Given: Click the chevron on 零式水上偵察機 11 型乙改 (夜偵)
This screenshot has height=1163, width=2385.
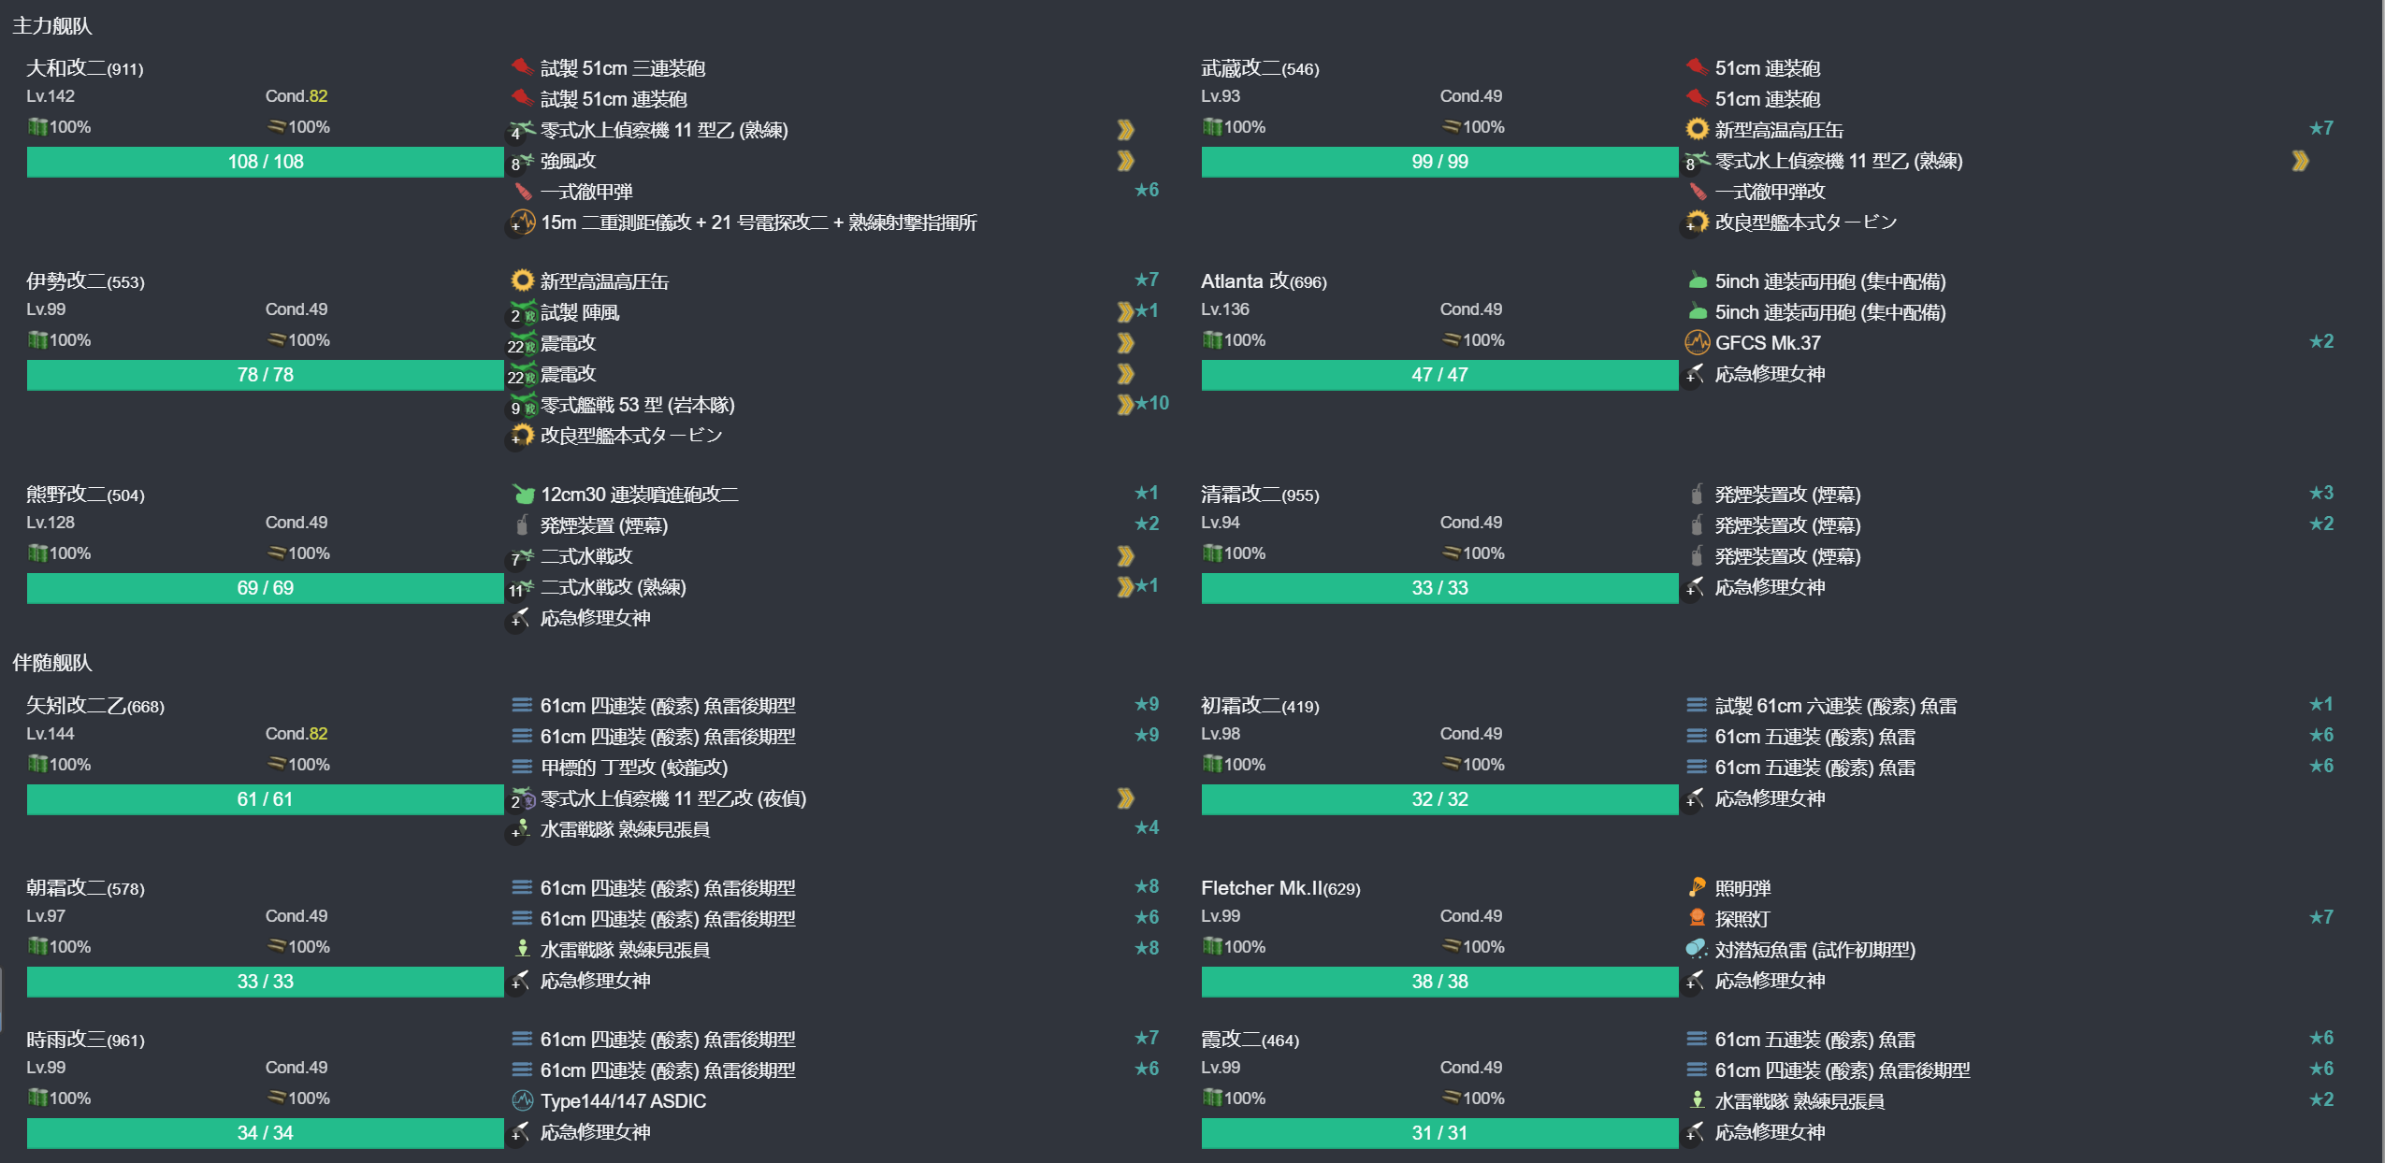Looking at the screenshot, I should 1127,799.
